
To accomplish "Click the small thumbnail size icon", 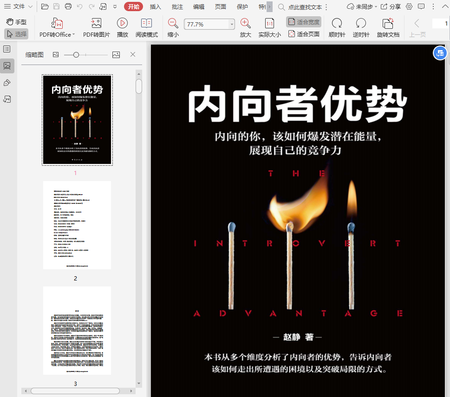I will coord(56,54).
